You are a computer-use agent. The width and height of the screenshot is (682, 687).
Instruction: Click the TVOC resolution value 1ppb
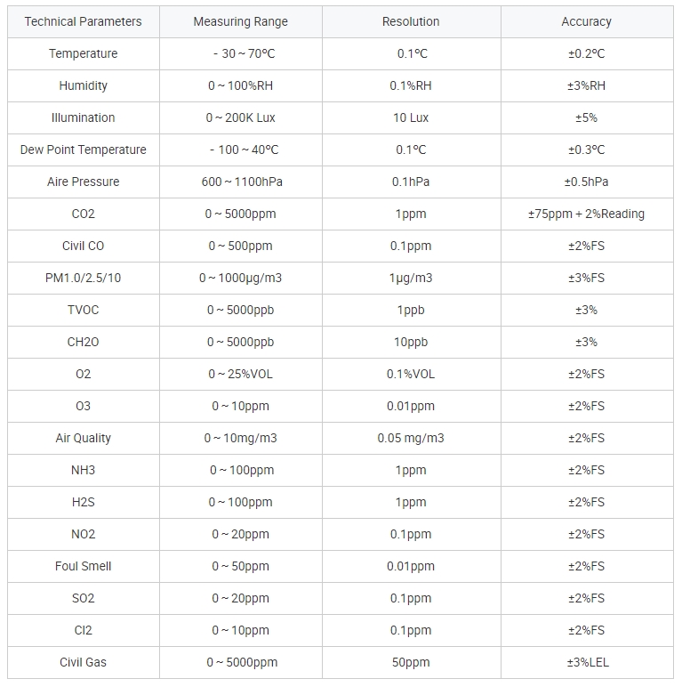[411, 310]
